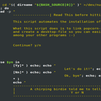101x101 pixels.
Task: Click the 'Y or N' text
Action: pos(77,93)
